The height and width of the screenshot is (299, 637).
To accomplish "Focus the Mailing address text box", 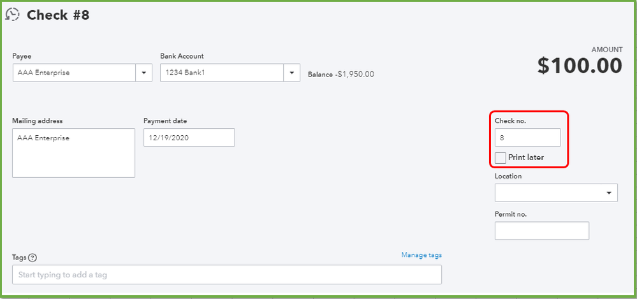I will click(x=73, y=153).
